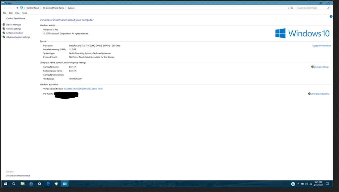This screenshot has height=192, width=339.
Task: Click Change product key link
Action: (320, 94)
